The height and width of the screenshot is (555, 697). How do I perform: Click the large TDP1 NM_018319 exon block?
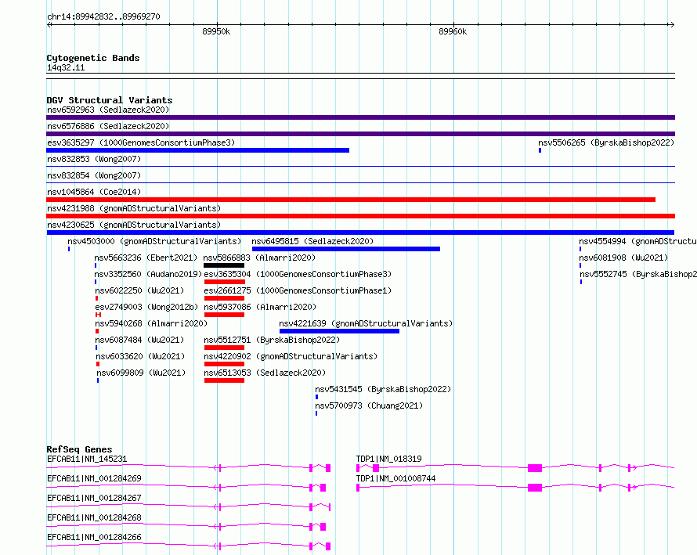point(535,468)
